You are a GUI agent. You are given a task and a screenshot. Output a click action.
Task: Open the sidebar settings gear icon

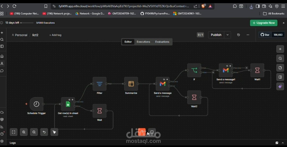[x=2, y=141]
